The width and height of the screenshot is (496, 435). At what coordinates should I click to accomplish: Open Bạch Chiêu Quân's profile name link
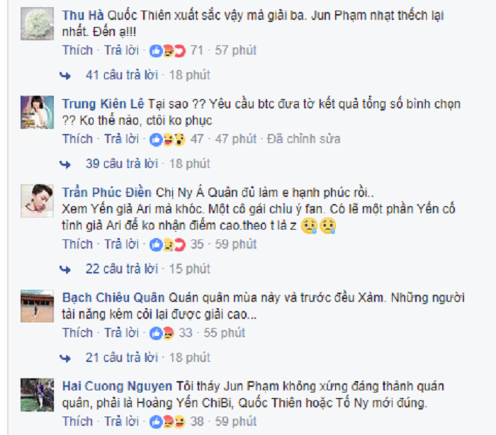pyautogui.click(x=113, y=298)
